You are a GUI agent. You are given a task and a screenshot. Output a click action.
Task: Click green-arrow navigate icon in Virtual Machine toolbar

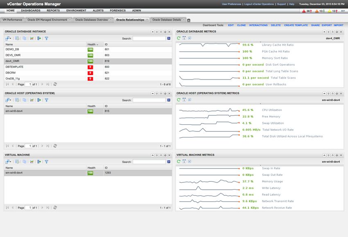tap(39, 162)
